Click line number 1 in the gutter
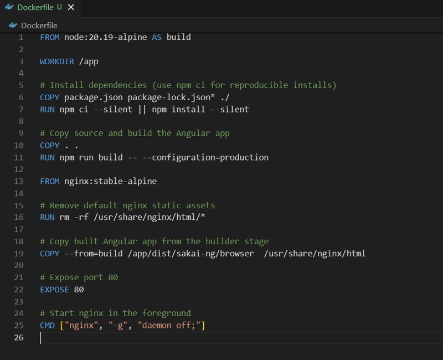The height and width of the screenshot is (360, 443). click(x=21, y=37)
